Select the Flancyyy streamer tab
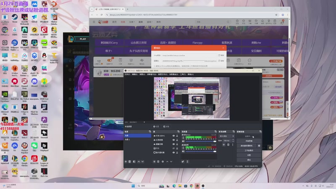336x189 pixels. click(x=197, y=43)
